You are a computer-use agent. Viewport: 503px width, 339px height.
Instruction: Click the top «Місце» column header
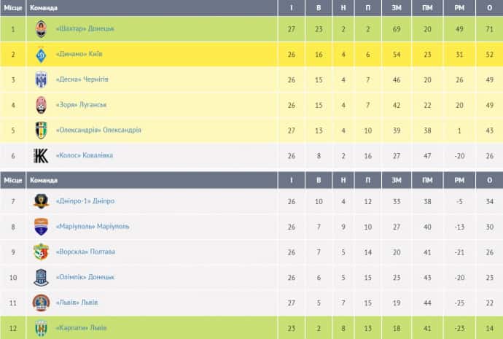[x=13, y=8]
